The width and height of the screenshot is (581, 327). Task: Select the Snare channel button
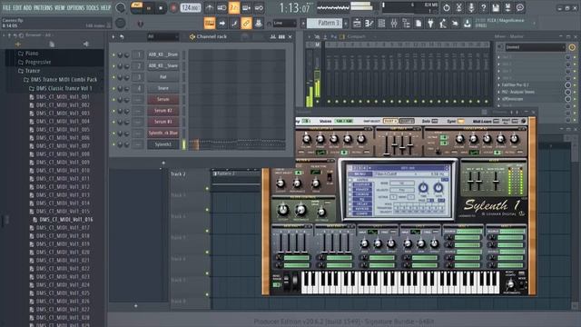coord(163,88)
